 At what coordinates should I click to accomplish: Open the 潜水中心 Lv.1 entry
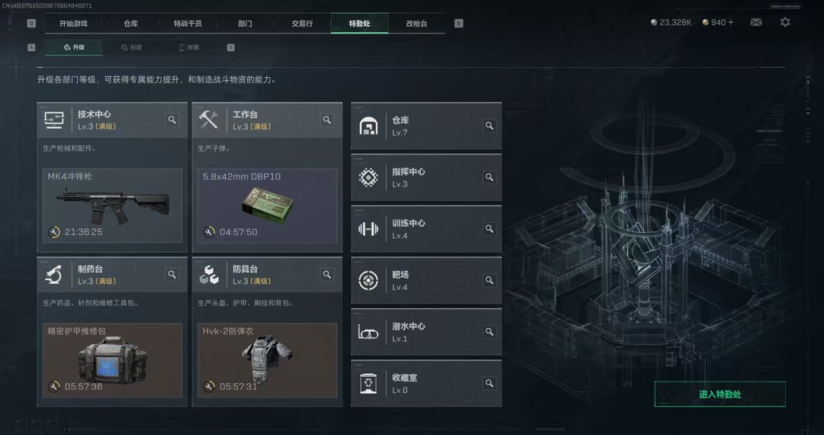click(x=426, y=332)
